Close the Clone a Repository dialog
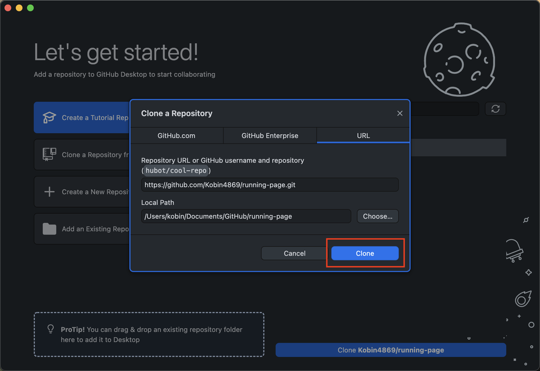Image resolution: width=540 pixels, height=371 pixels. click(400, 113)
